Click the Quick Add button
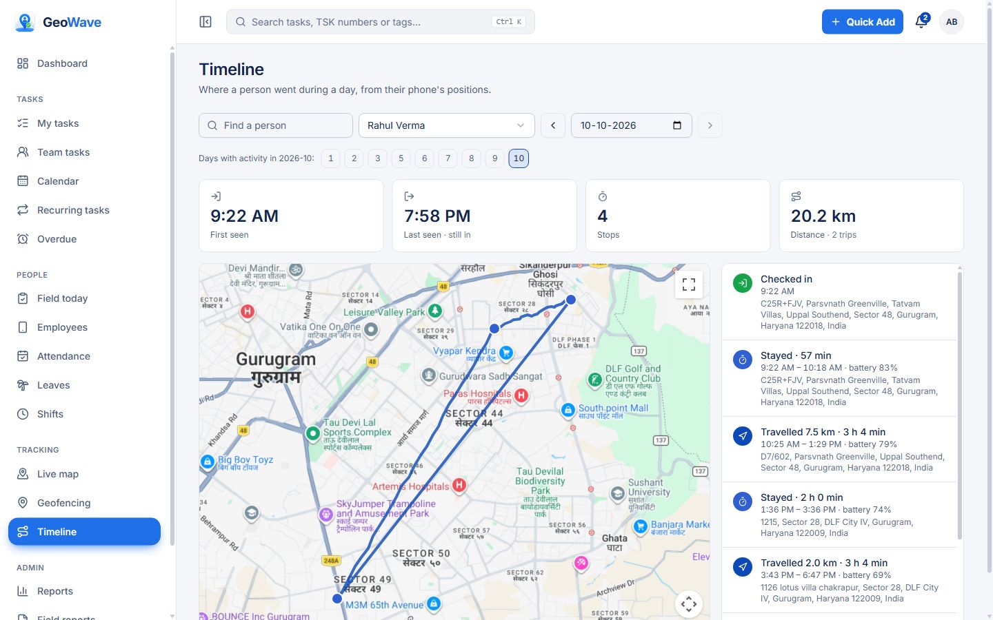This screenshot has height=620, width=993. (863, 22)
